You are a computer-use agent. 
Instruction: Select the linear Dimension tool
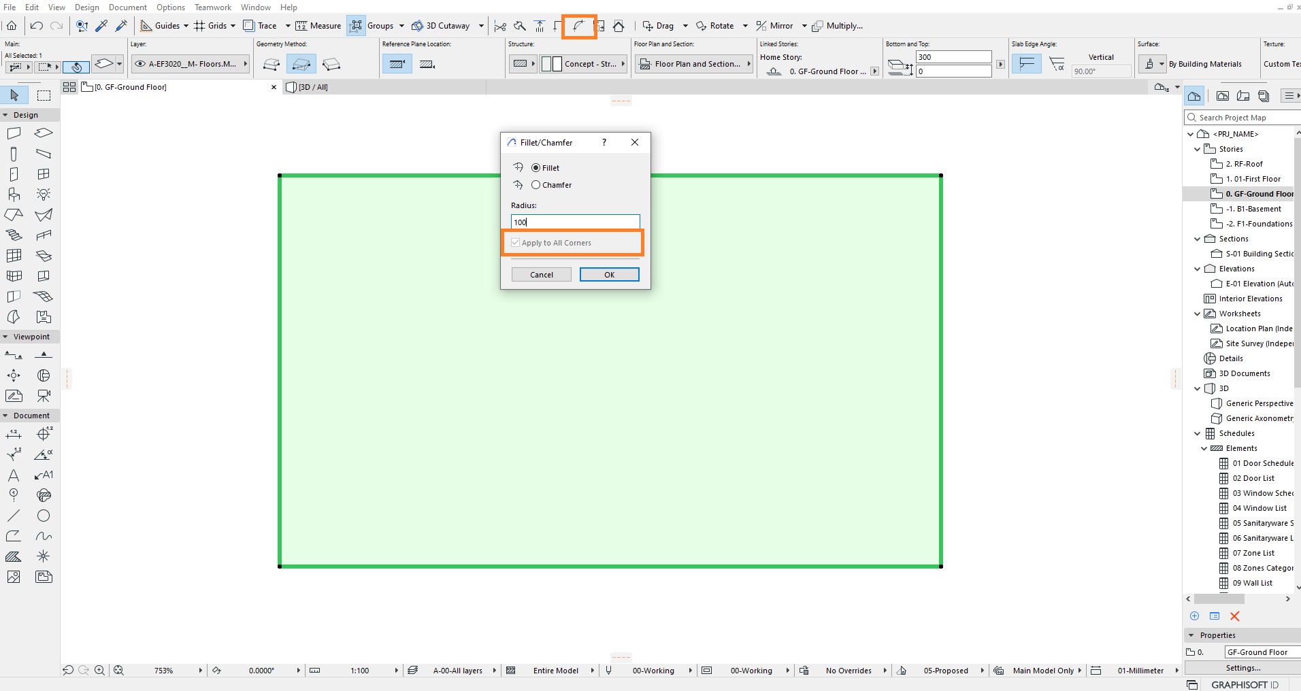coord(14,434)
